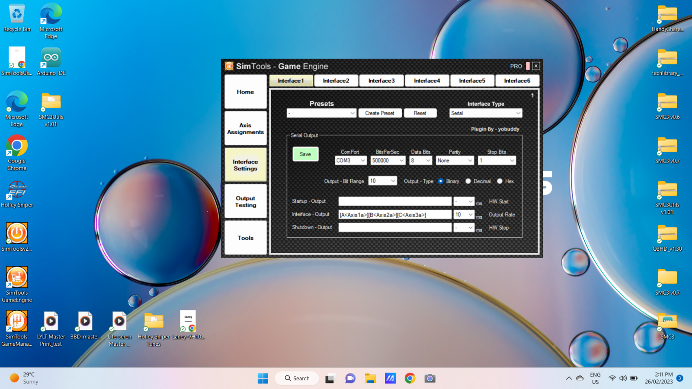Select the Hex output type
This screenshot has height=389, width=692.
click(x=500, y=181)
